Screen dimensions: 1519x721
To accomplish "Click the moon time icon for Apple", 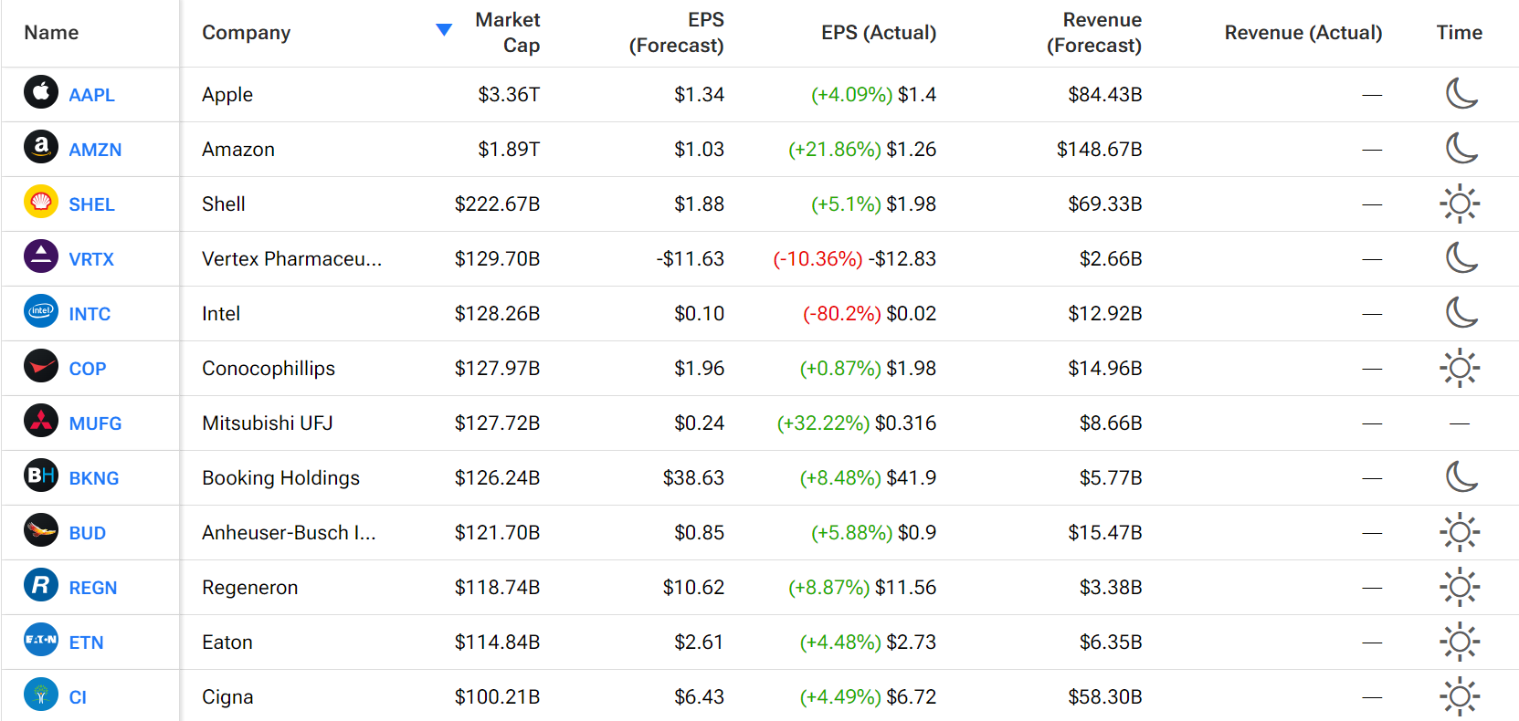I will pos(1461,93).
